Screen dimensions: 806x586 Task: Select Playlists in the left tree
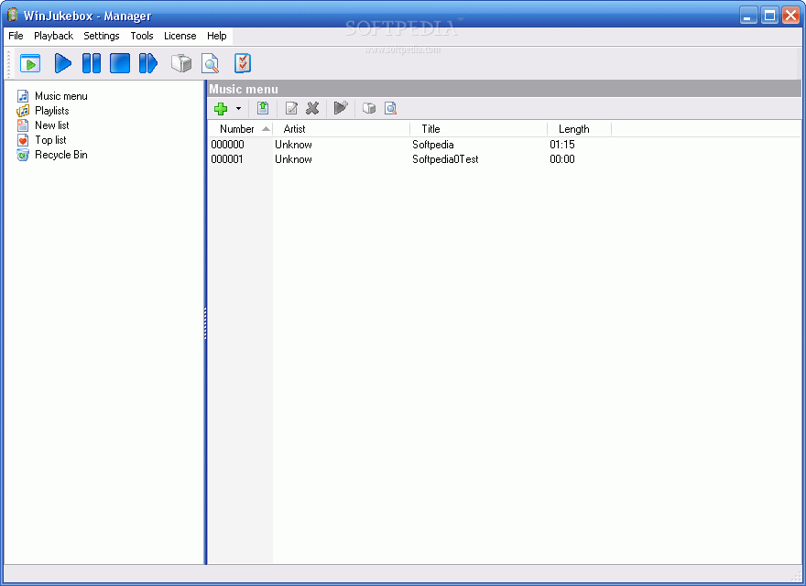52,111
